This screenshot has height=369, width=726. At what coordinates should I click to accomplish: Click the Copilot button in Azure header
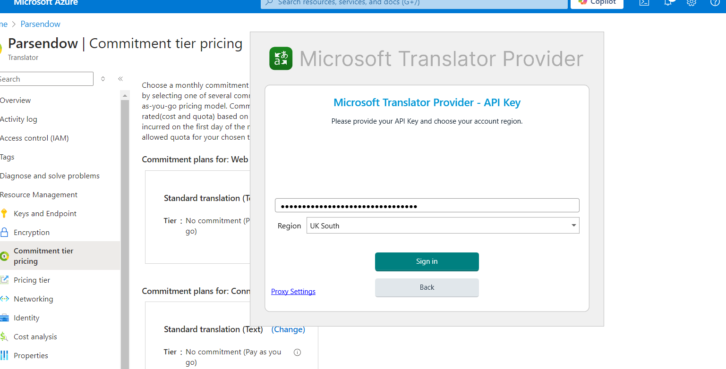(x=597, y=4)
